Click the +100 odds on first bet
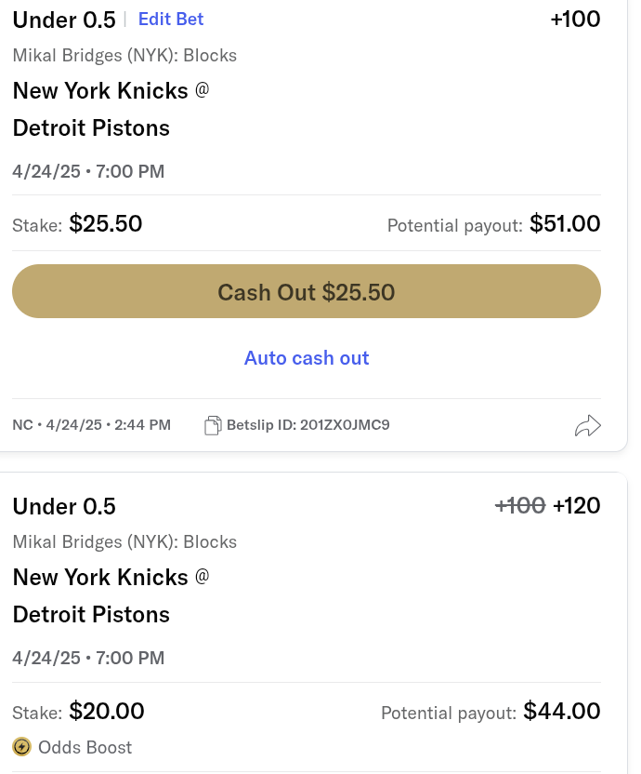This screenshot has width=641, height=774. coord(575,20)
